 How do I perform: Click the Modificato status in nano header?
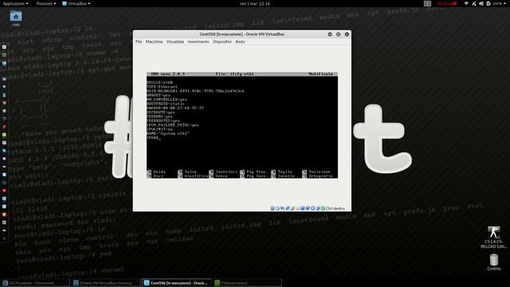320,74
